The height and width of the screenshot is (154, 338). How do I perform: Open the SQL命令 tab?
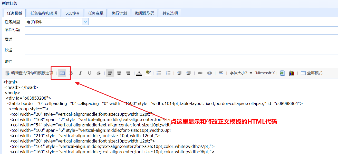73,13
